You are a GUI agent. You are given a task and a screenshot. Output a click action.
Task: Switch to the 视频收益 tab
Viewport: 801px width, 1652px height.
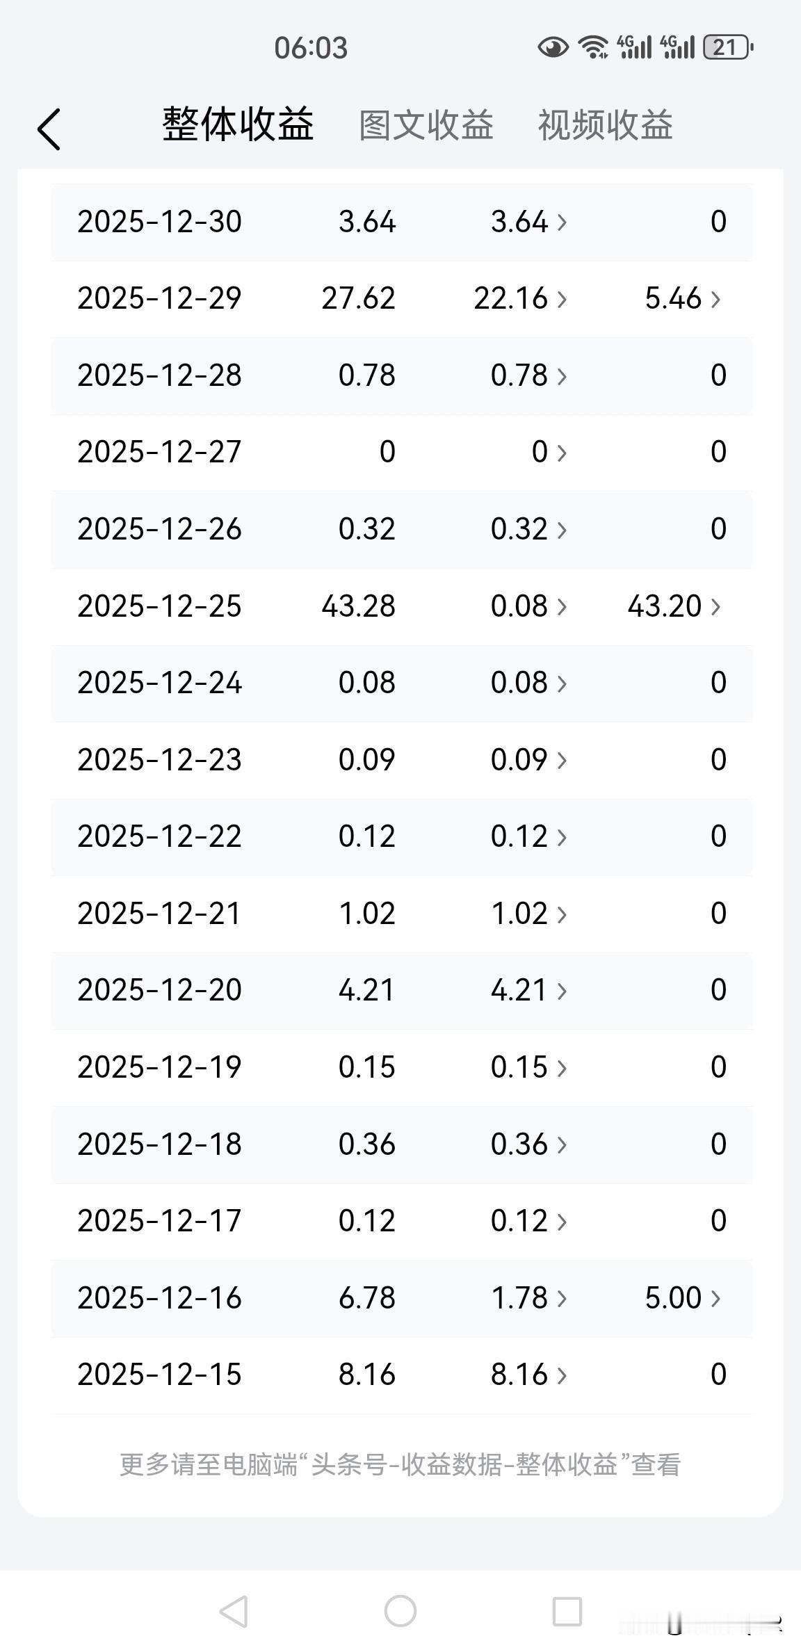pos(605,126)
